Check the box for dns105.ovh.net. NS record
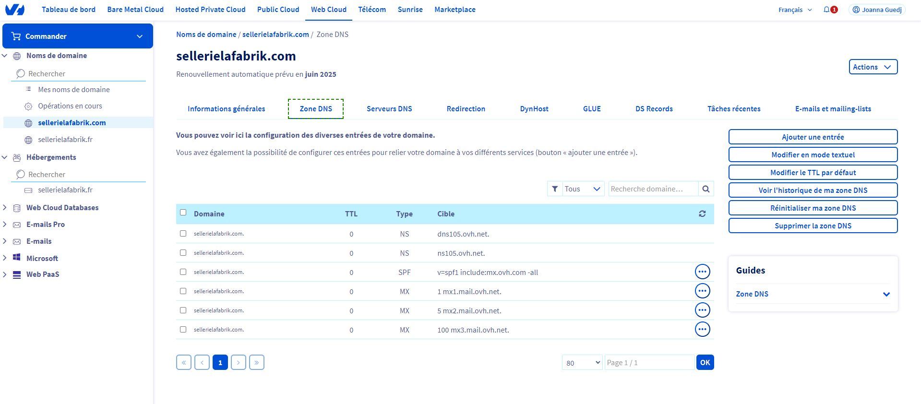 click(x=183, y=234)
